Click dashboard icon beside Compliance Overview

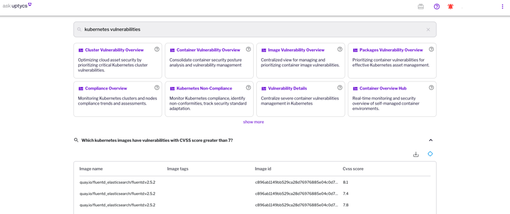[81, 88]
